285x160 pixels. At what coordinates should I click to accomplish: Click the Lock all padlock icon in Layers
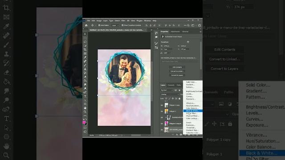[x=179, y=99]
